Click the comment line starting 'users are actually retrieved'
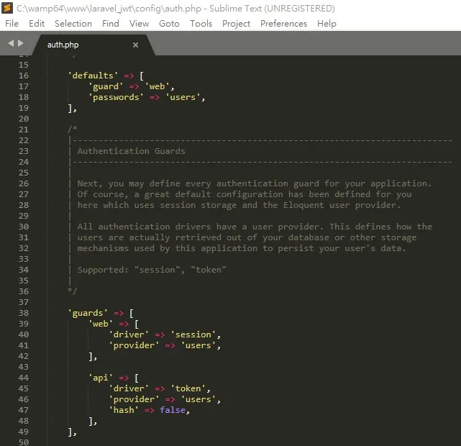 (247, 237)
